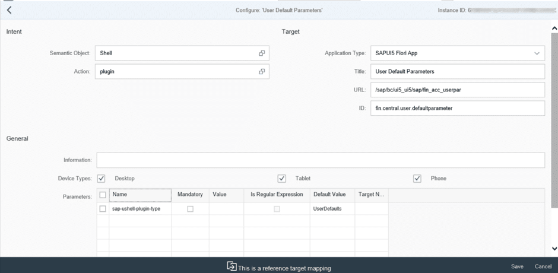The image size is (558, 273).
Task: Expand the Application Type dropdown
Action: pyautogui.click(x=537, y=53)
